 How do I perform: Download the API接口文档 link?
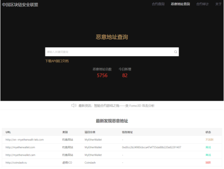point(57,61)
